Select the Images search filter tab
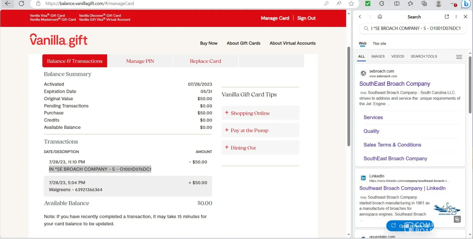The width and height of the screenshot is (473, 239). pyautogui.click(x=378, y=56)
